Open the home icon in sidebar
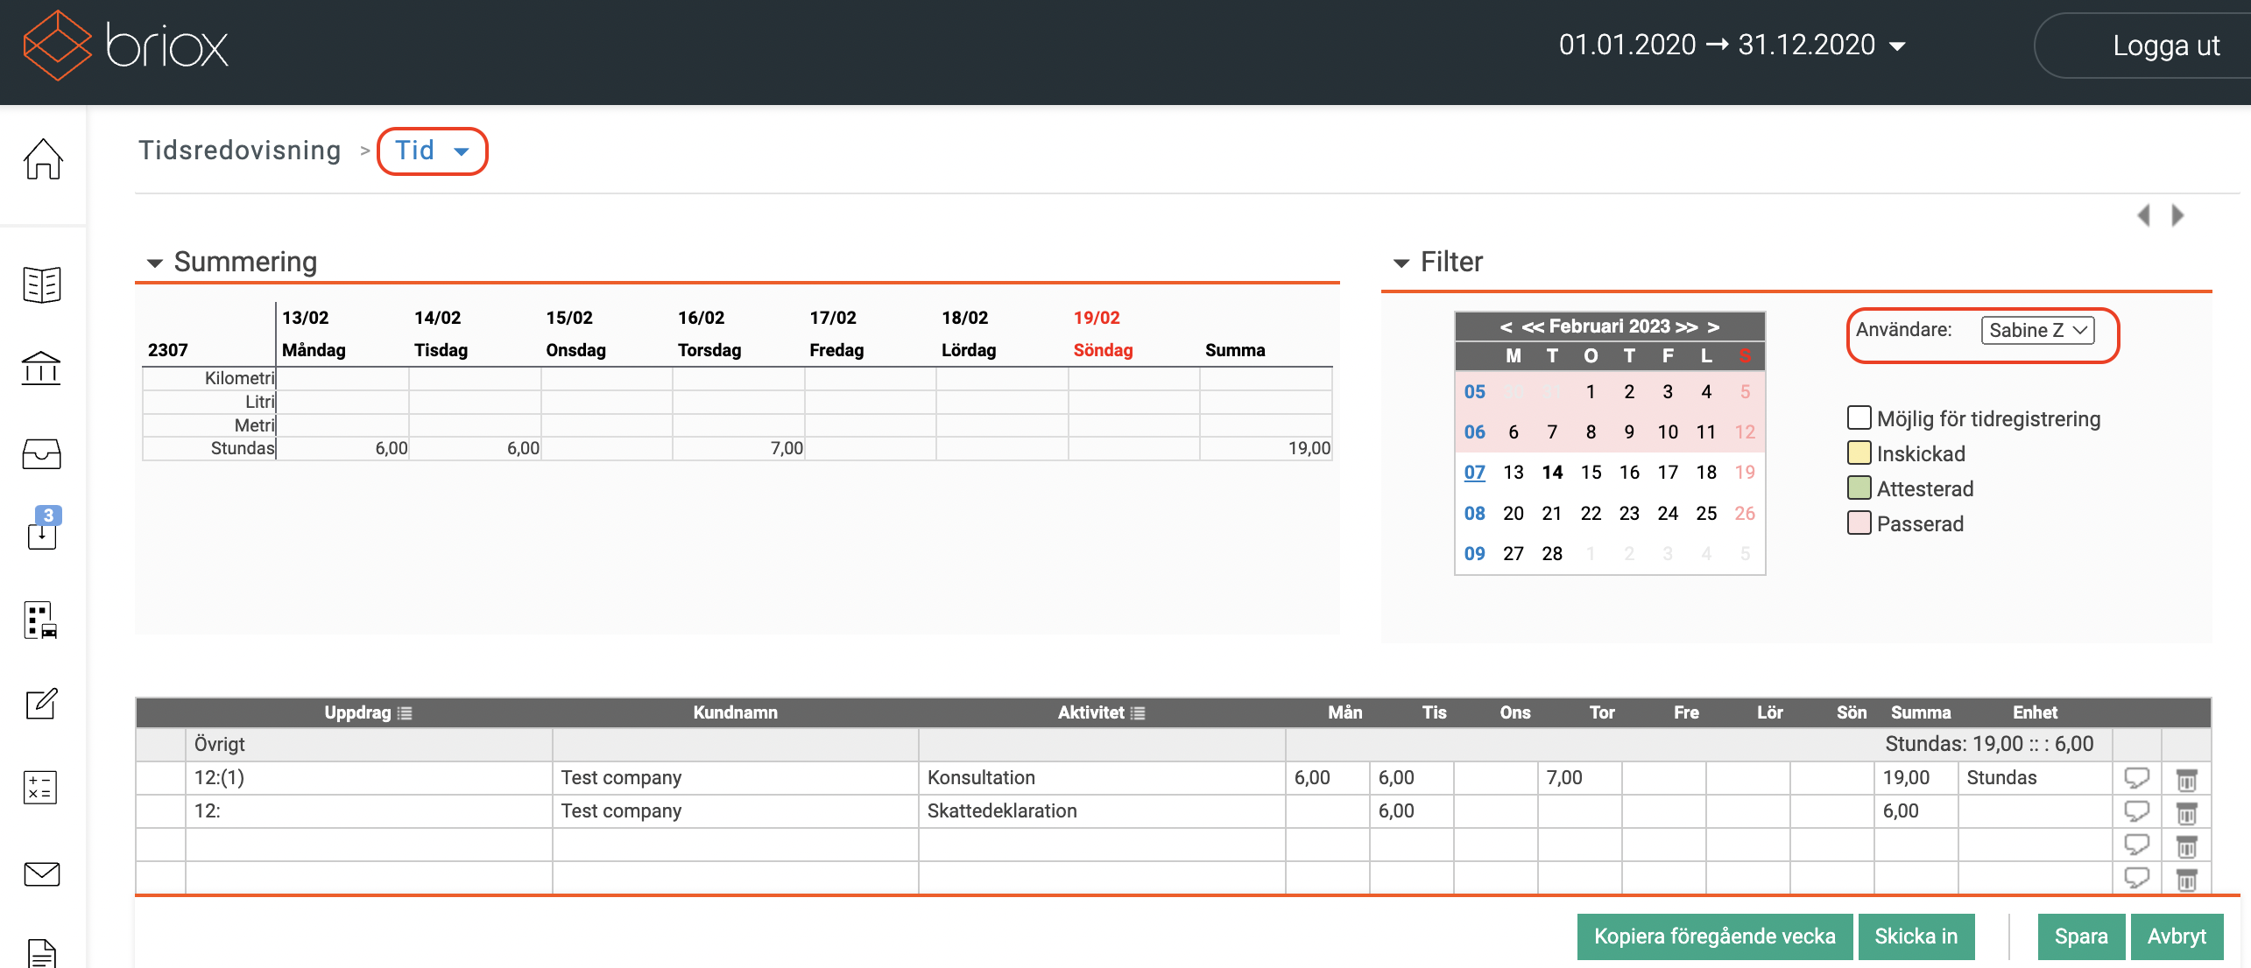This screenshot has height=968, width=2251. coord(43,159)
